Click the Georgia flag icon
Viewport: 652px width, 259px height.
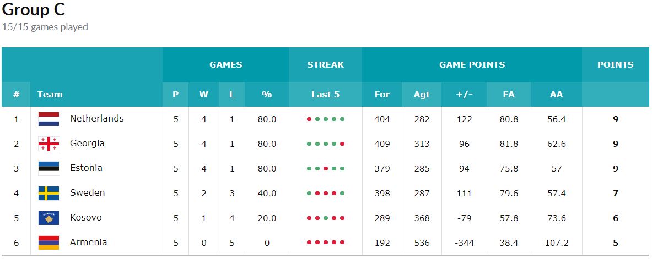(x=49, y=144)
